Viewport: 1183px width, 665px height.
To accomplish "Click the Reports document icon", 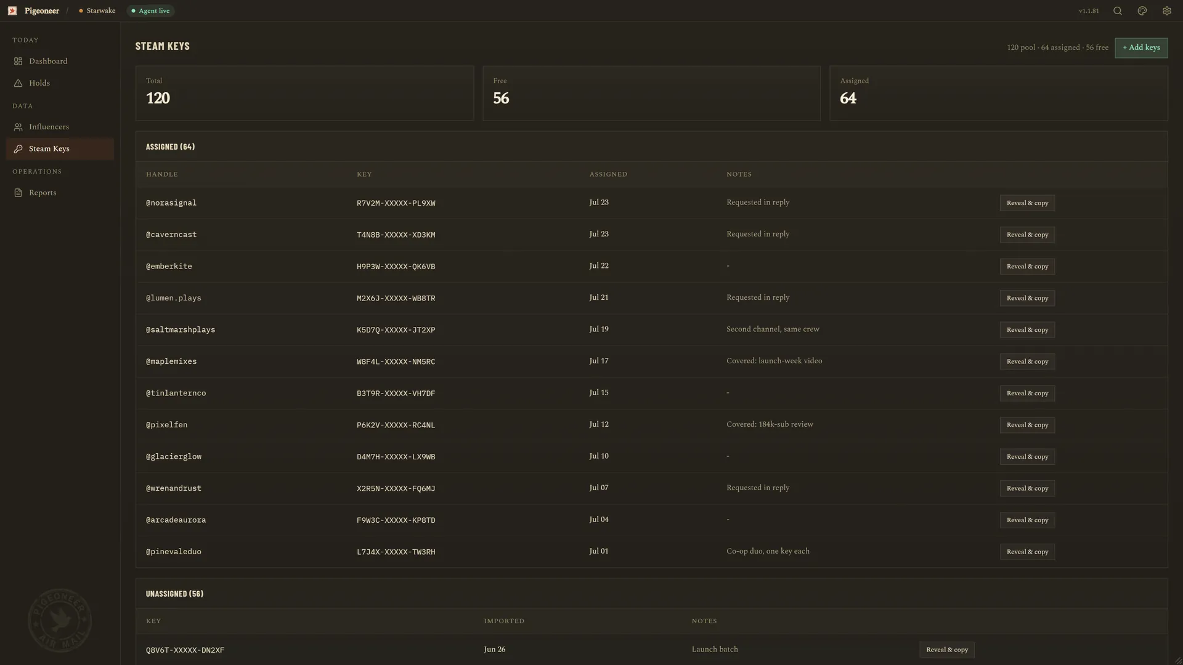I will pos(18,193).
